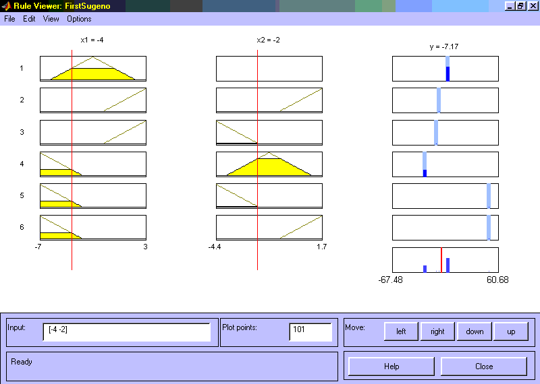Click the MATLAB icon in title bar
Viewport: 540px width, 384px height.
pos(7,6)
